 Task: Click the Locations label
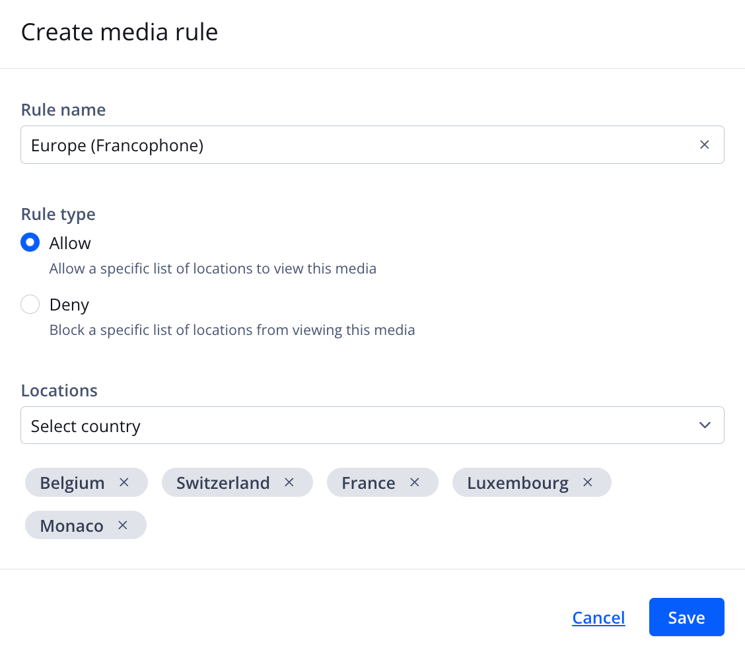tap(59, 390)
